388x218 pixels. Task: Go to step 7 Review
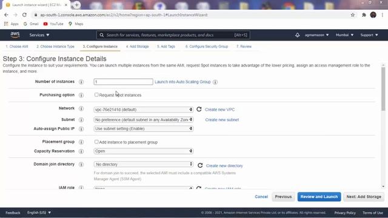(x=244, y=47)
